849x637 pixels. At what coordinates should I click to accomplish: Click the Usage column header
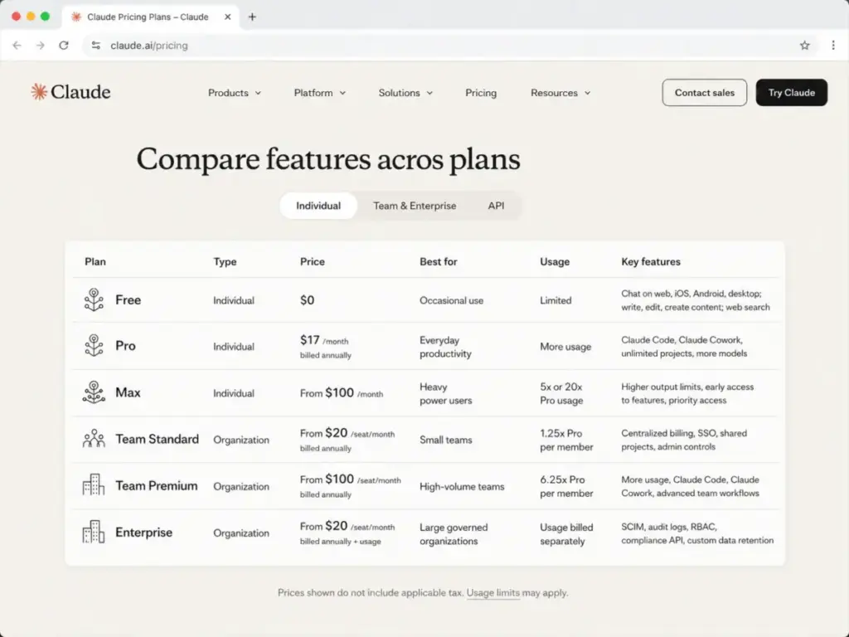tap(555, 261)
